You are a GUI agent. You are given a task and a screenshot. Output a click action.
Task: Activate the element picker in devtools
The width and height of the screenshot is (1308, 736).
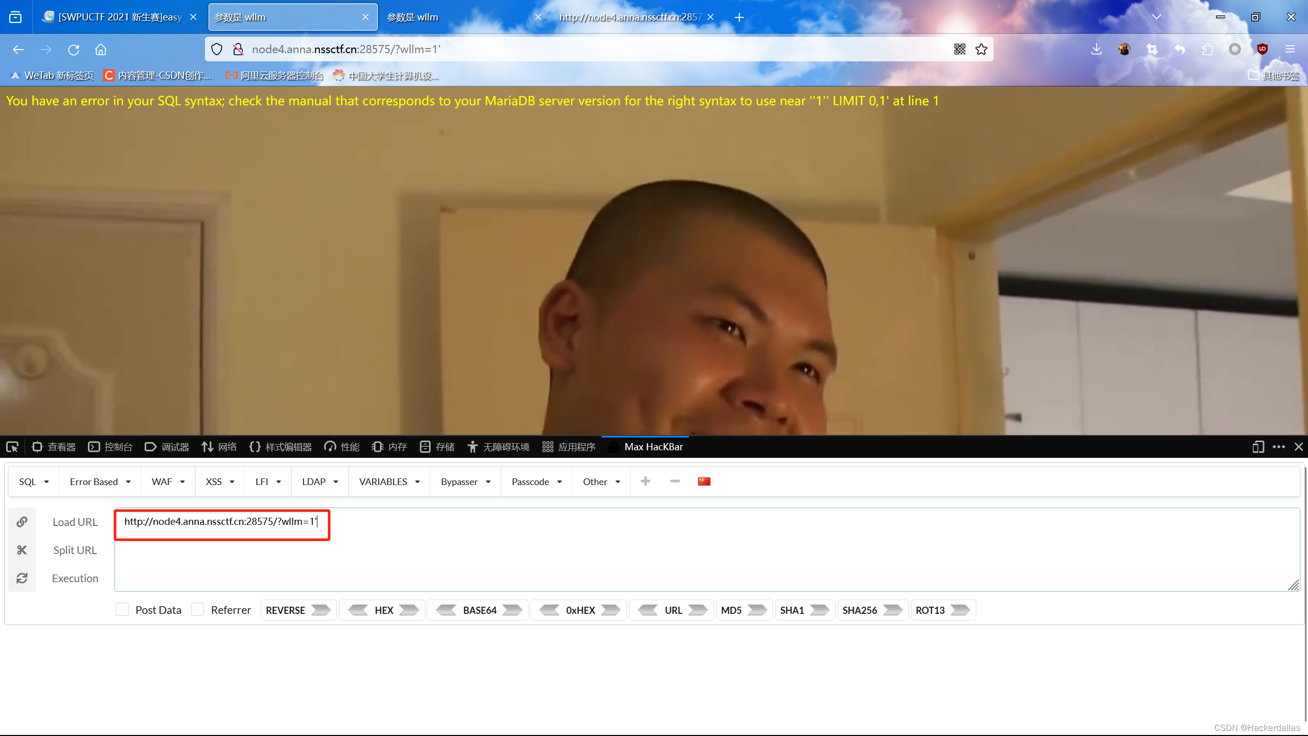pos(12,447)
